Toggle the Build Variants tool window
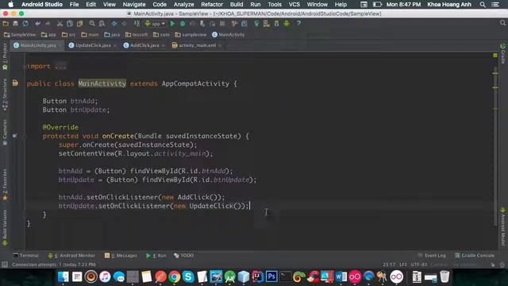 [x=5, y=228]
